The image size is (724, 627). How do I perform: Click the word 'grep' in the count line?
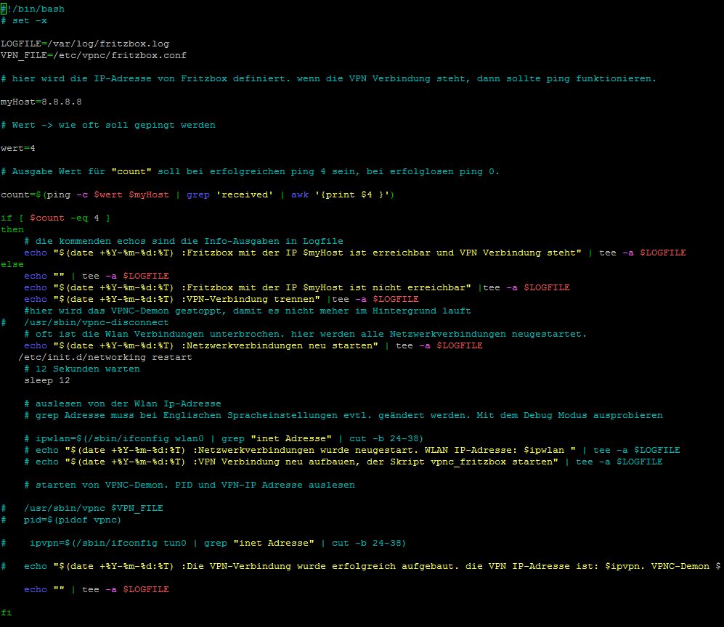198,194
